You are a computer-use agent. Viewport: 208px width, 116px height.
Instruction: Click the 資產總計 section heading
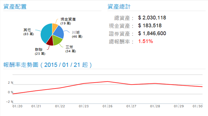tap(119, 7)
